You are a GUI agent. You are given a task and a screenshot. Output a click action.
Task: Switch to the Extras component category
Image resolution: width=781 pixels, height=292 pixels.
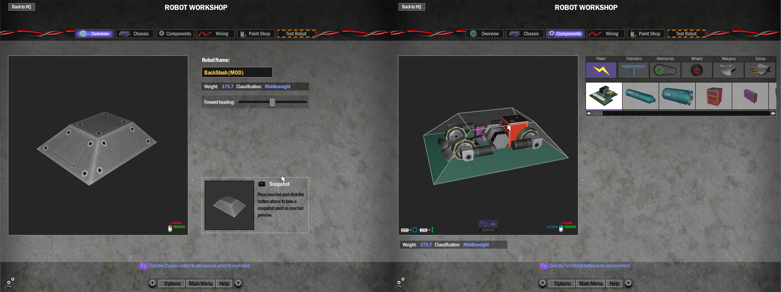point(760,70)
